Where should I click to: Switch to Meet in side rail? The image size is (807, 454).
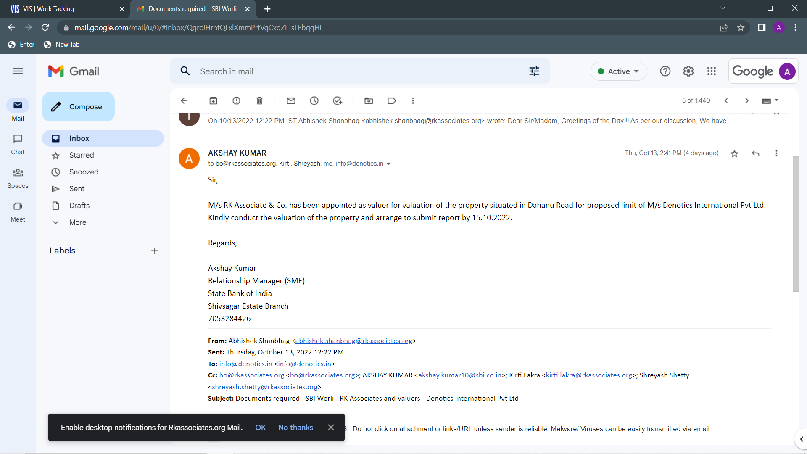pyautogui.click(x=18, y=211)
